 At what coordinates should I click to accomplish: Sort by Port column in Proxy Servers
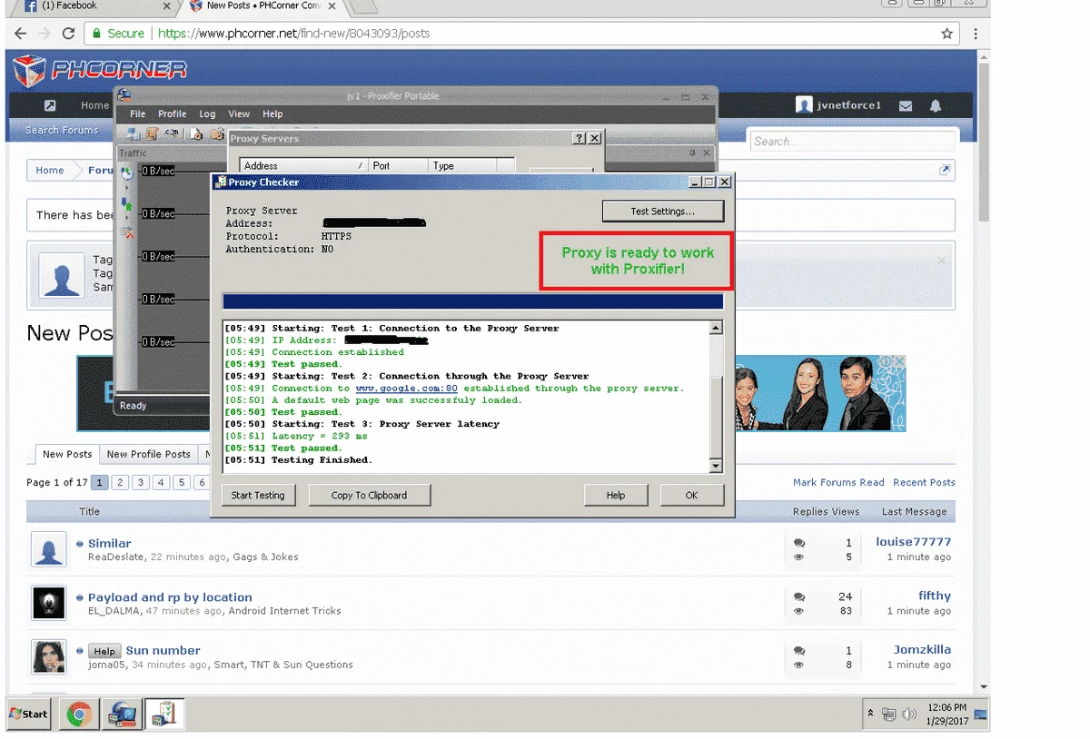[x=398, y=165]
